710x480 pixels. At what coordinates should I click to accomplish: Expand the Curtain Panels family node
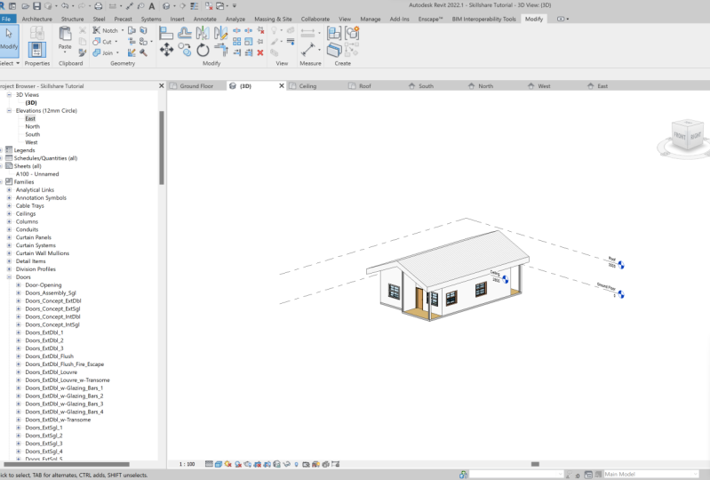coord(9,237)
